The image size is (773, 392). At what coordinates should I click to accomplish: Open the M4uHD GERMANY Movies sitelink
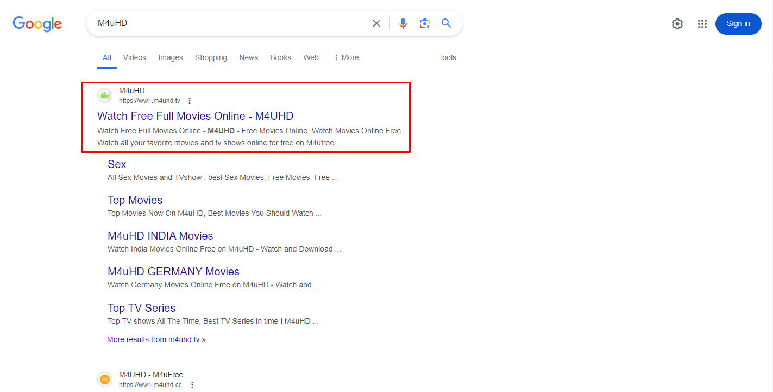coord(174,272)
